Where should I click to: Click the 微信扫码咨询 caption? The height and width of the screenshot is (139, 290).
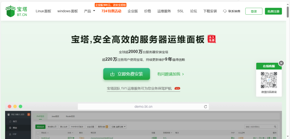[x=269, y=92]
